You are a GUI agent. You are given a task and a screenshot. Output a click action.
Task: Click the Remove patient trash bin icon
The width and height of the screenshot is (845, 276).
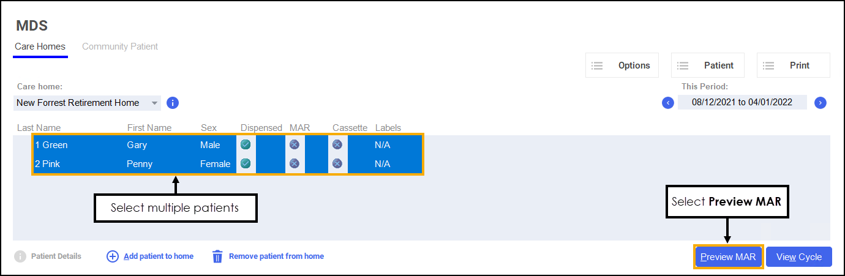(x=217, y=256)
